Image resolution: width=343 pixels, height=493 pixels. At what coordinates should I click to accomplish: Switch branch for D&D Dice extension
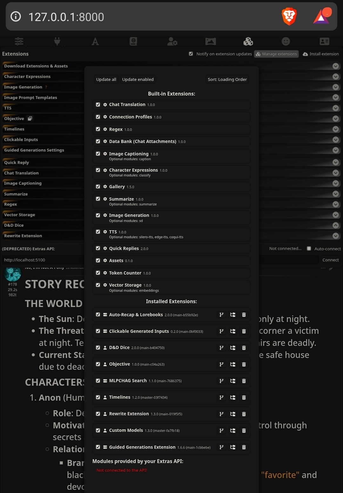pyautogui.click(x=221, y=348)
